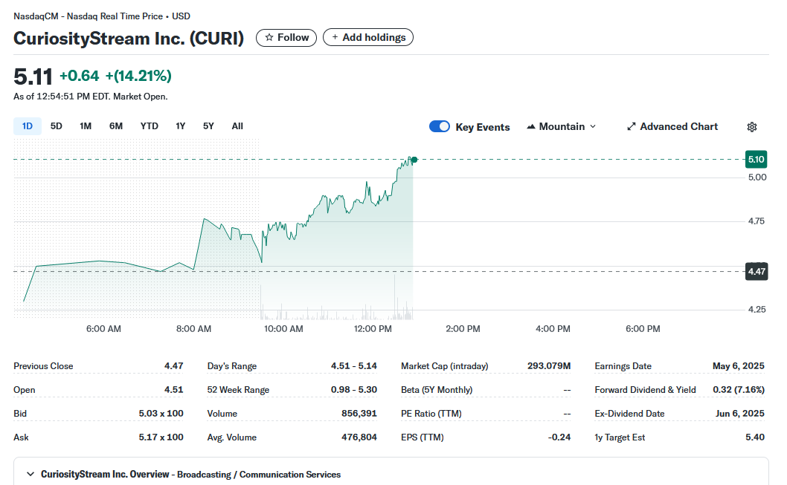Select the All time range tab
The image size is (787, 485).
pos(237,126)
